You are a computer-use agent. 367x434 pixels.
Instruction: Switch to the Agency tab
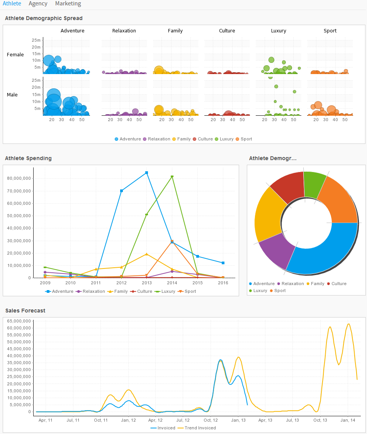coord(38,4)
